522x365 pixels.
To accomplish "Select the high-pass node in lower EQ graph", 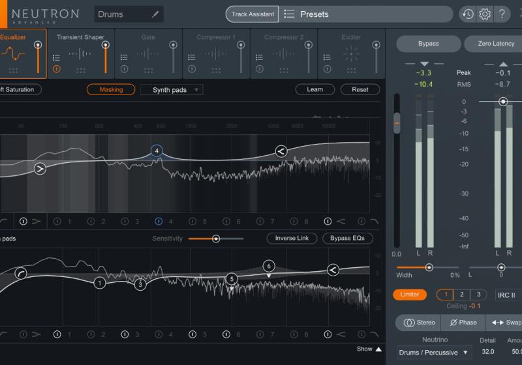I will pyautogui.click(x=21, y=273).
